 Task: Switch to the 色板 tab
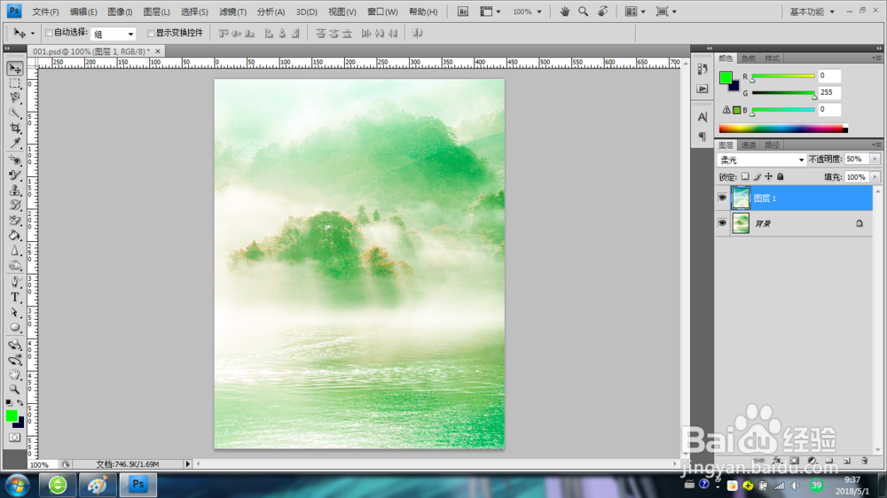749,58
